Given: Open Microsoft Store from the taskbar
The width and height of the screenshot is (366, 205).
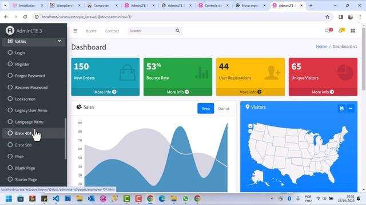Looking at the screenshot, I should 21,199.
